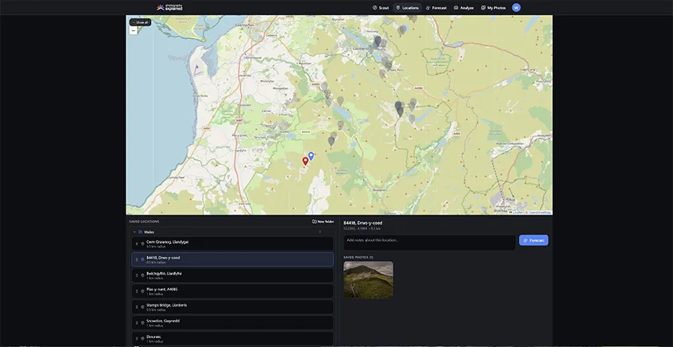Click the New folder button
Viewport: 673px width, 347px height.
(x=323, y=221)
